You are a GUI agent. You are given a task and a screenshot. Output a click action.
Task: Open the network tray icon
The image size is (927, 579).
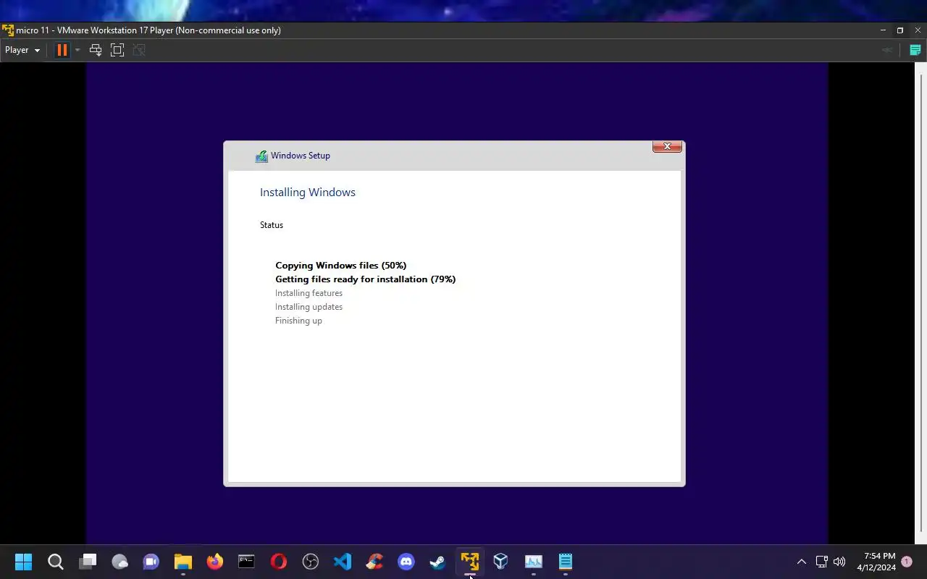[821, 562]
